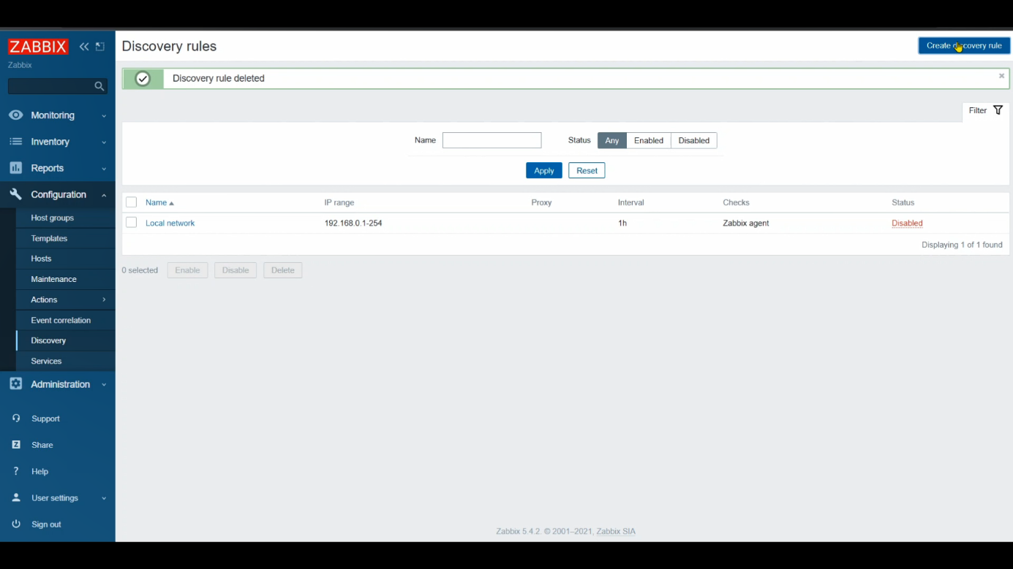Viewport: 1013px width, 569px height.
Task: Set status filter to Disabled
Action: pyautogui.click(x=693, y=140)
